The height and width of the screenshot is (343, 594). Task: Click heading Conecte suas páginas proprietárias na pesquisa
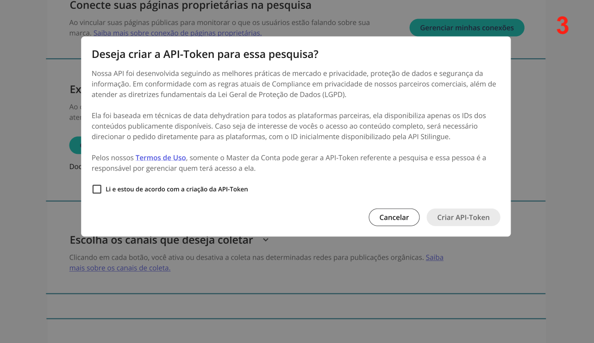[x=190, y=6]
